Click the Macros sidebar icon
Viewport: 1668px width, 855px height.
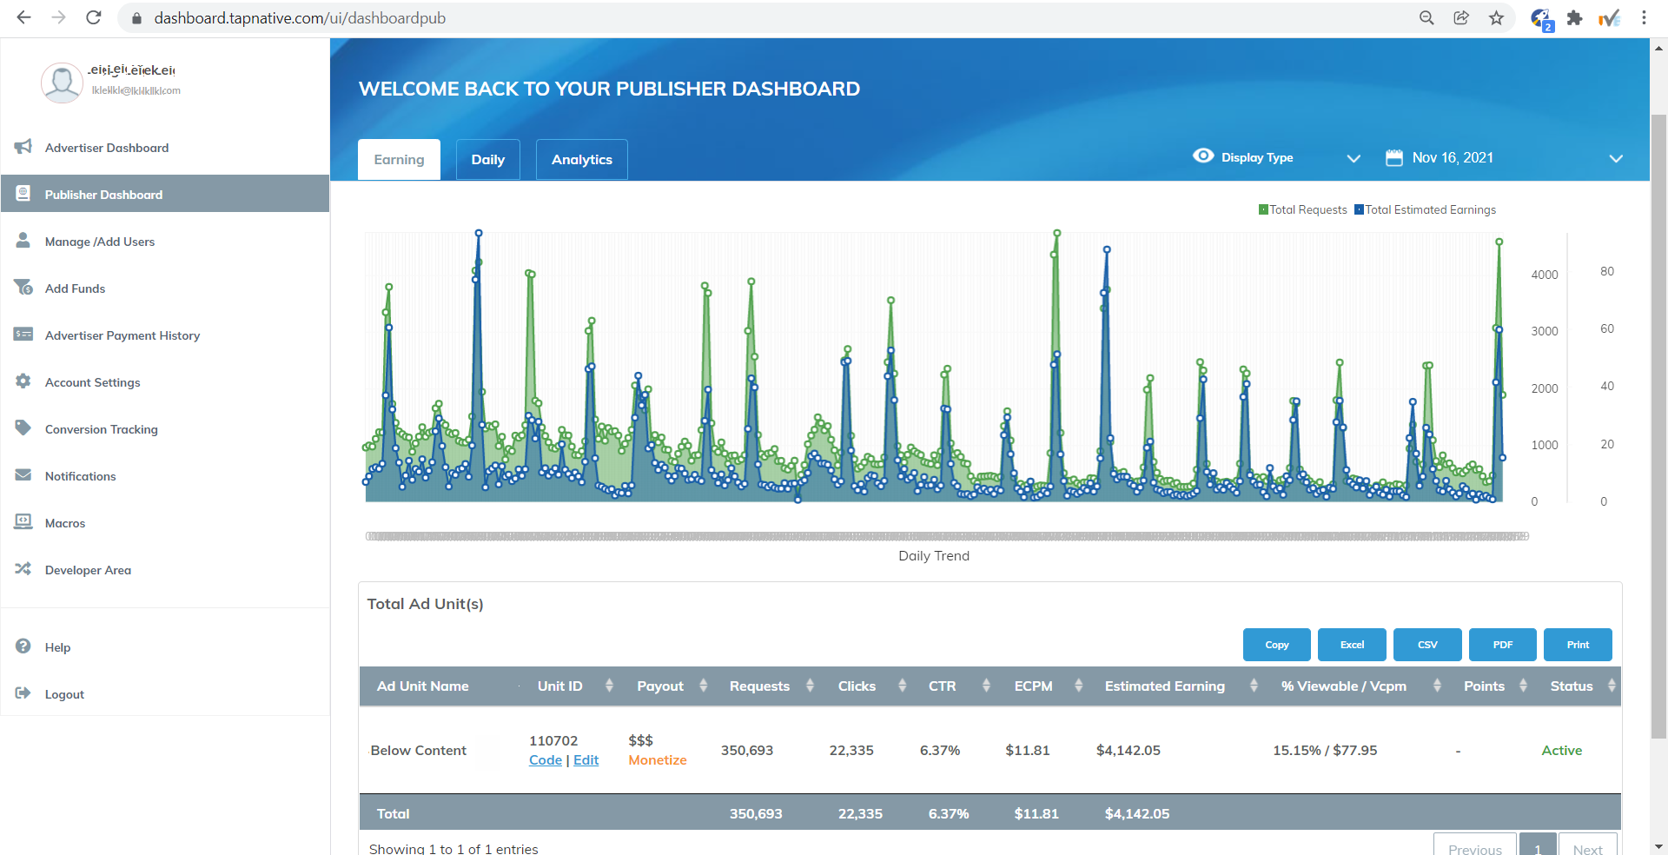pos(23,522)
